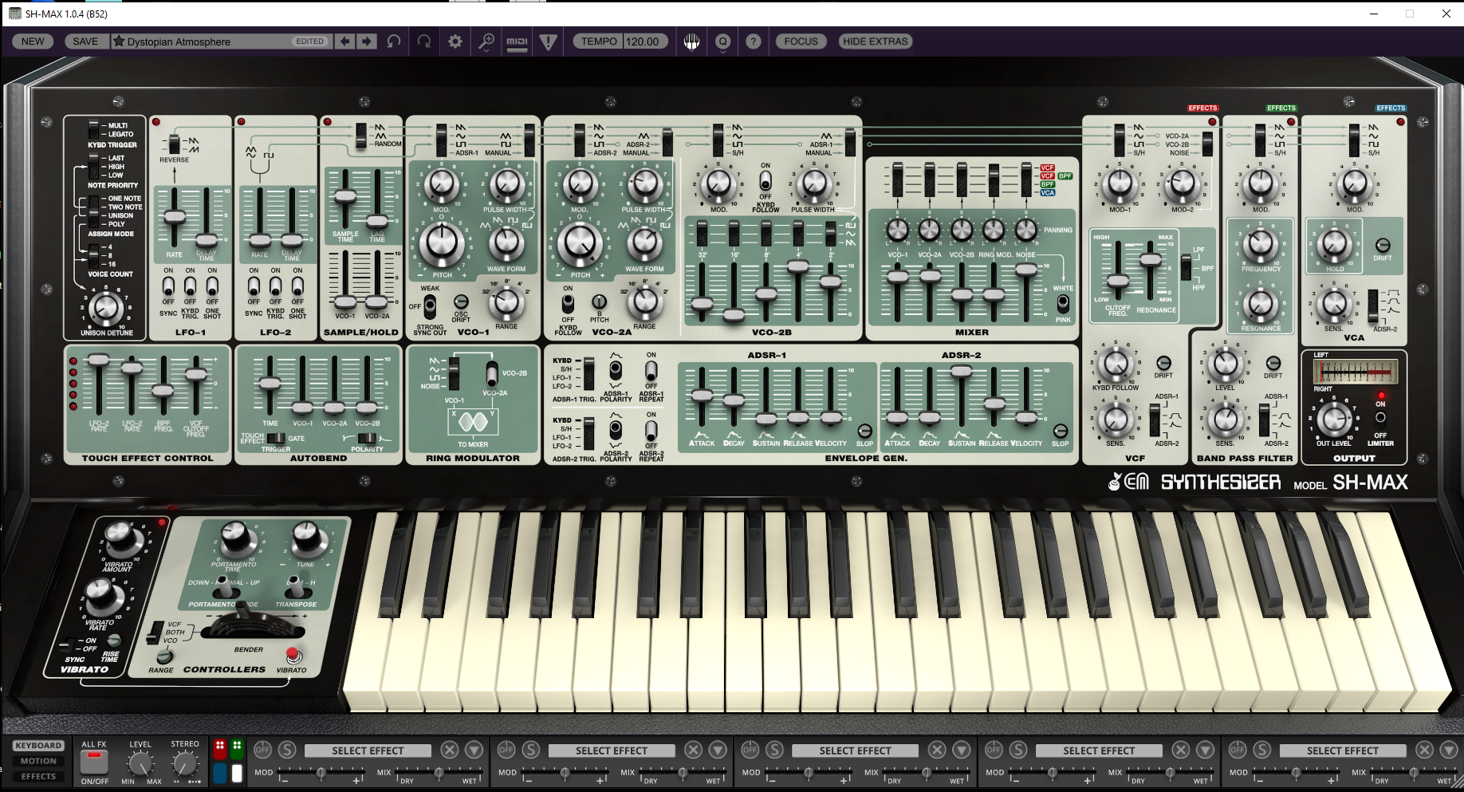Click the SAVE button
Viewport: 1464px width, 792px height.
pyautogui.click(x=85, y=41)
